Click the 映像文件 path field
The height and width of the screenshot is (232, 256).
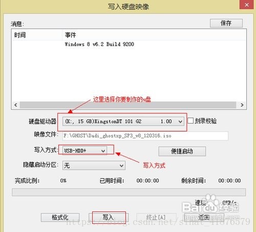(x=145, y=136)
